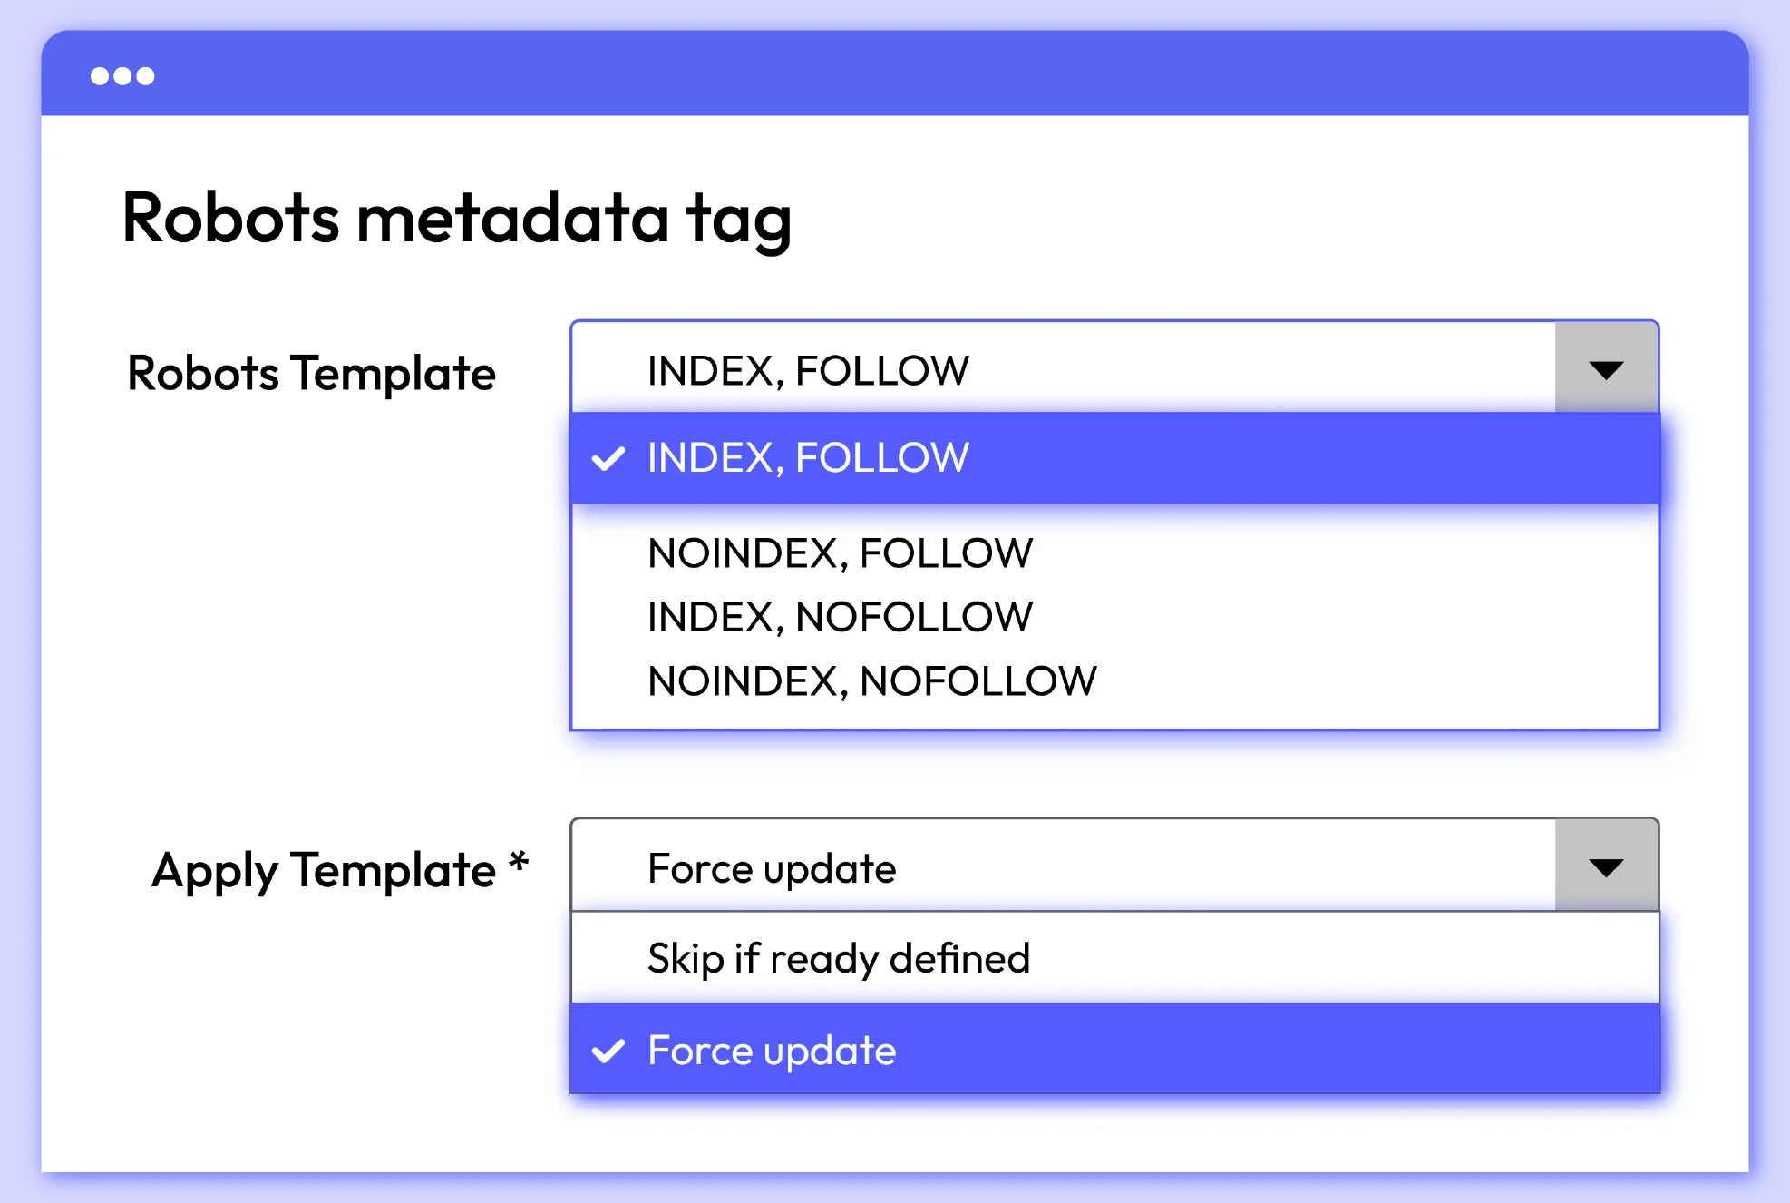Select the NOINDEX, FOLLOW option

pos(840,553)
